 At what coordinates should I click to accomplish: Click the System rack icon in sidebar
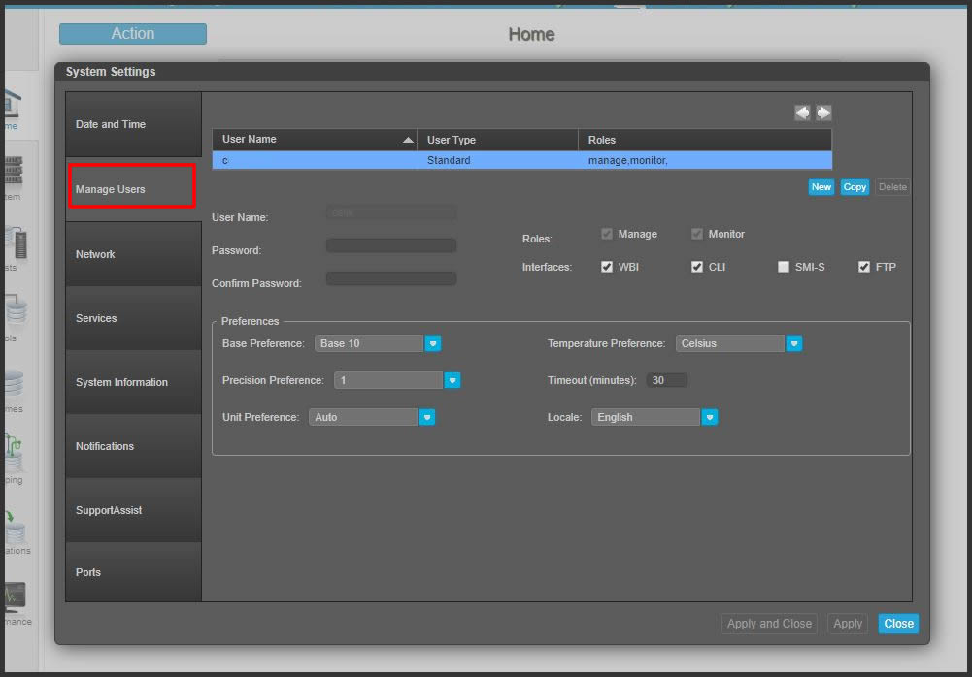pyautogui.click(x=14, y=172)
